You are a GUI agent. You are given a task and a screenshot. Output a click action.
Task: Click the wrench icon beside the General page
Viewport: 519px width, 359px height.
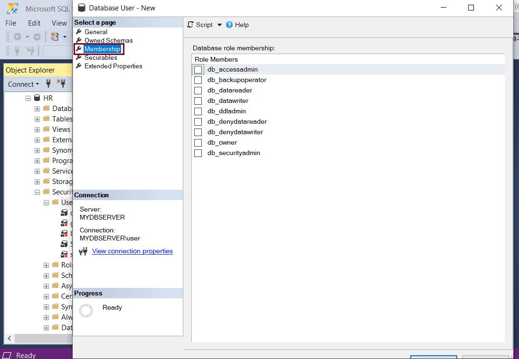[x=78, y=31]
